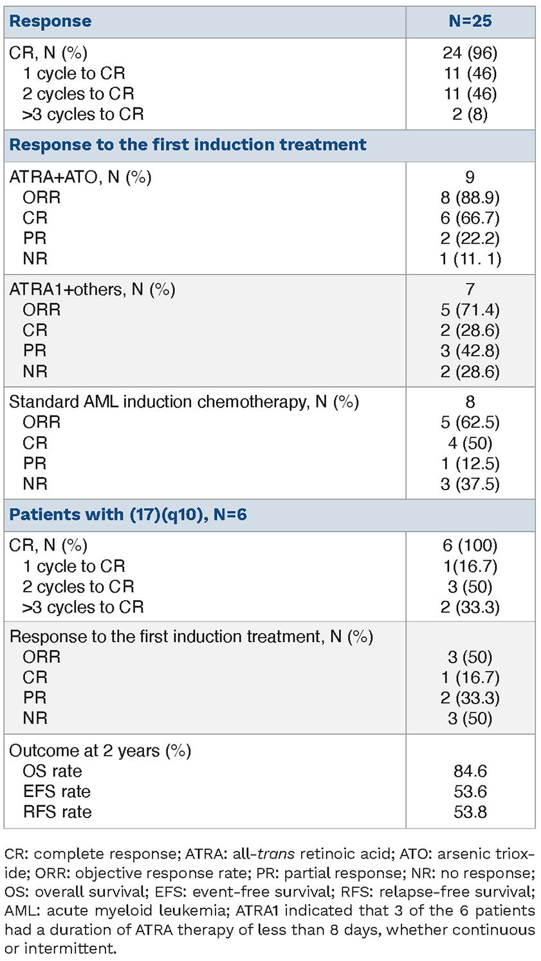Click the '3 (37.5)' NR value

click(470, 484)
